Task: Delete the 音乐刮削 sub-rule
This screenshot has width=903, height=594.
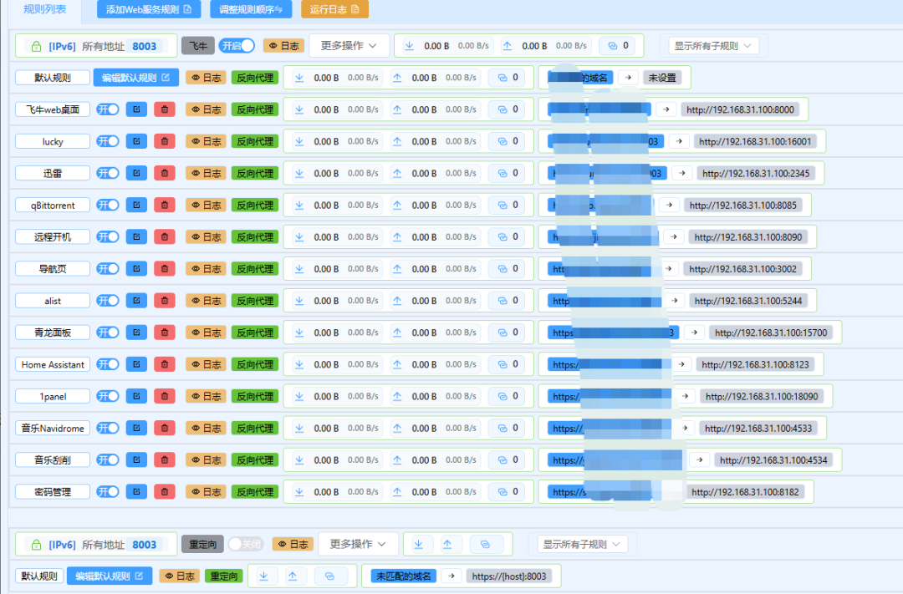Action: (x=165, y=459)
